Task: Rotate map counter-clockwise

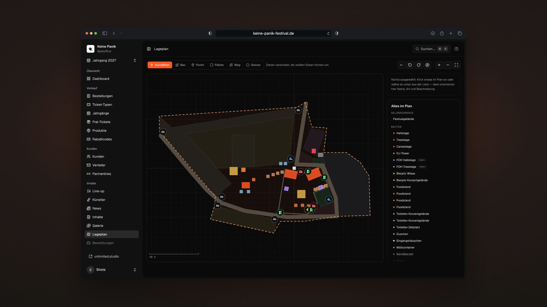Action: (x=410, y=65)
